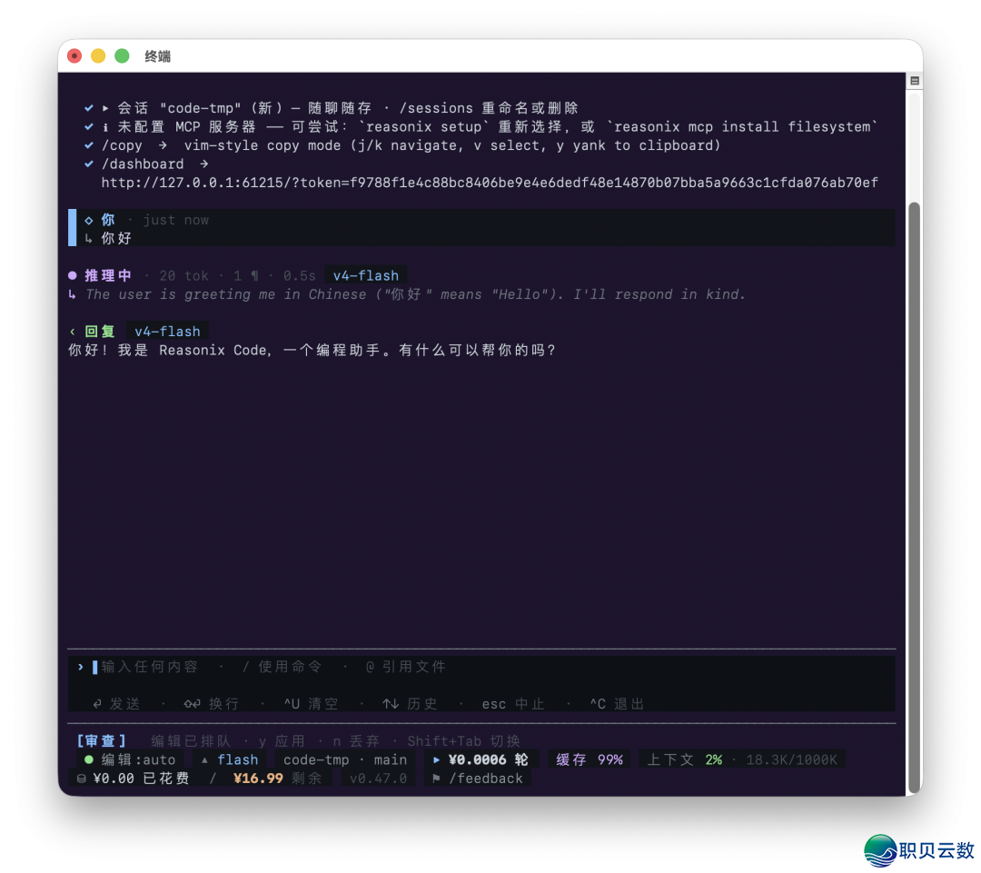This screenshot has height=873, width=981.
Task: Click the ^C 退出 quit hint
Action: 617,704
